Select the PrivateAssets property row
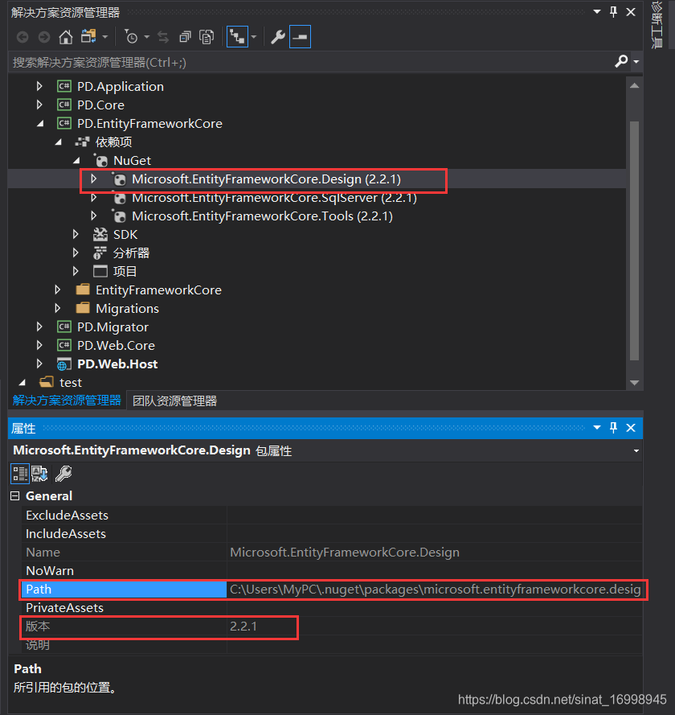The height and width of the screenshot is (715, 675). 332,608
